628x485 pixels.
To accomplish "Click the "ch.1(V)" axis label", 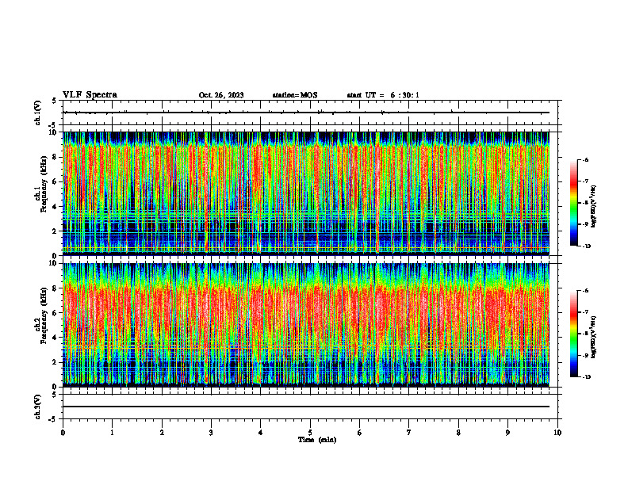I will tap(38, 113).
